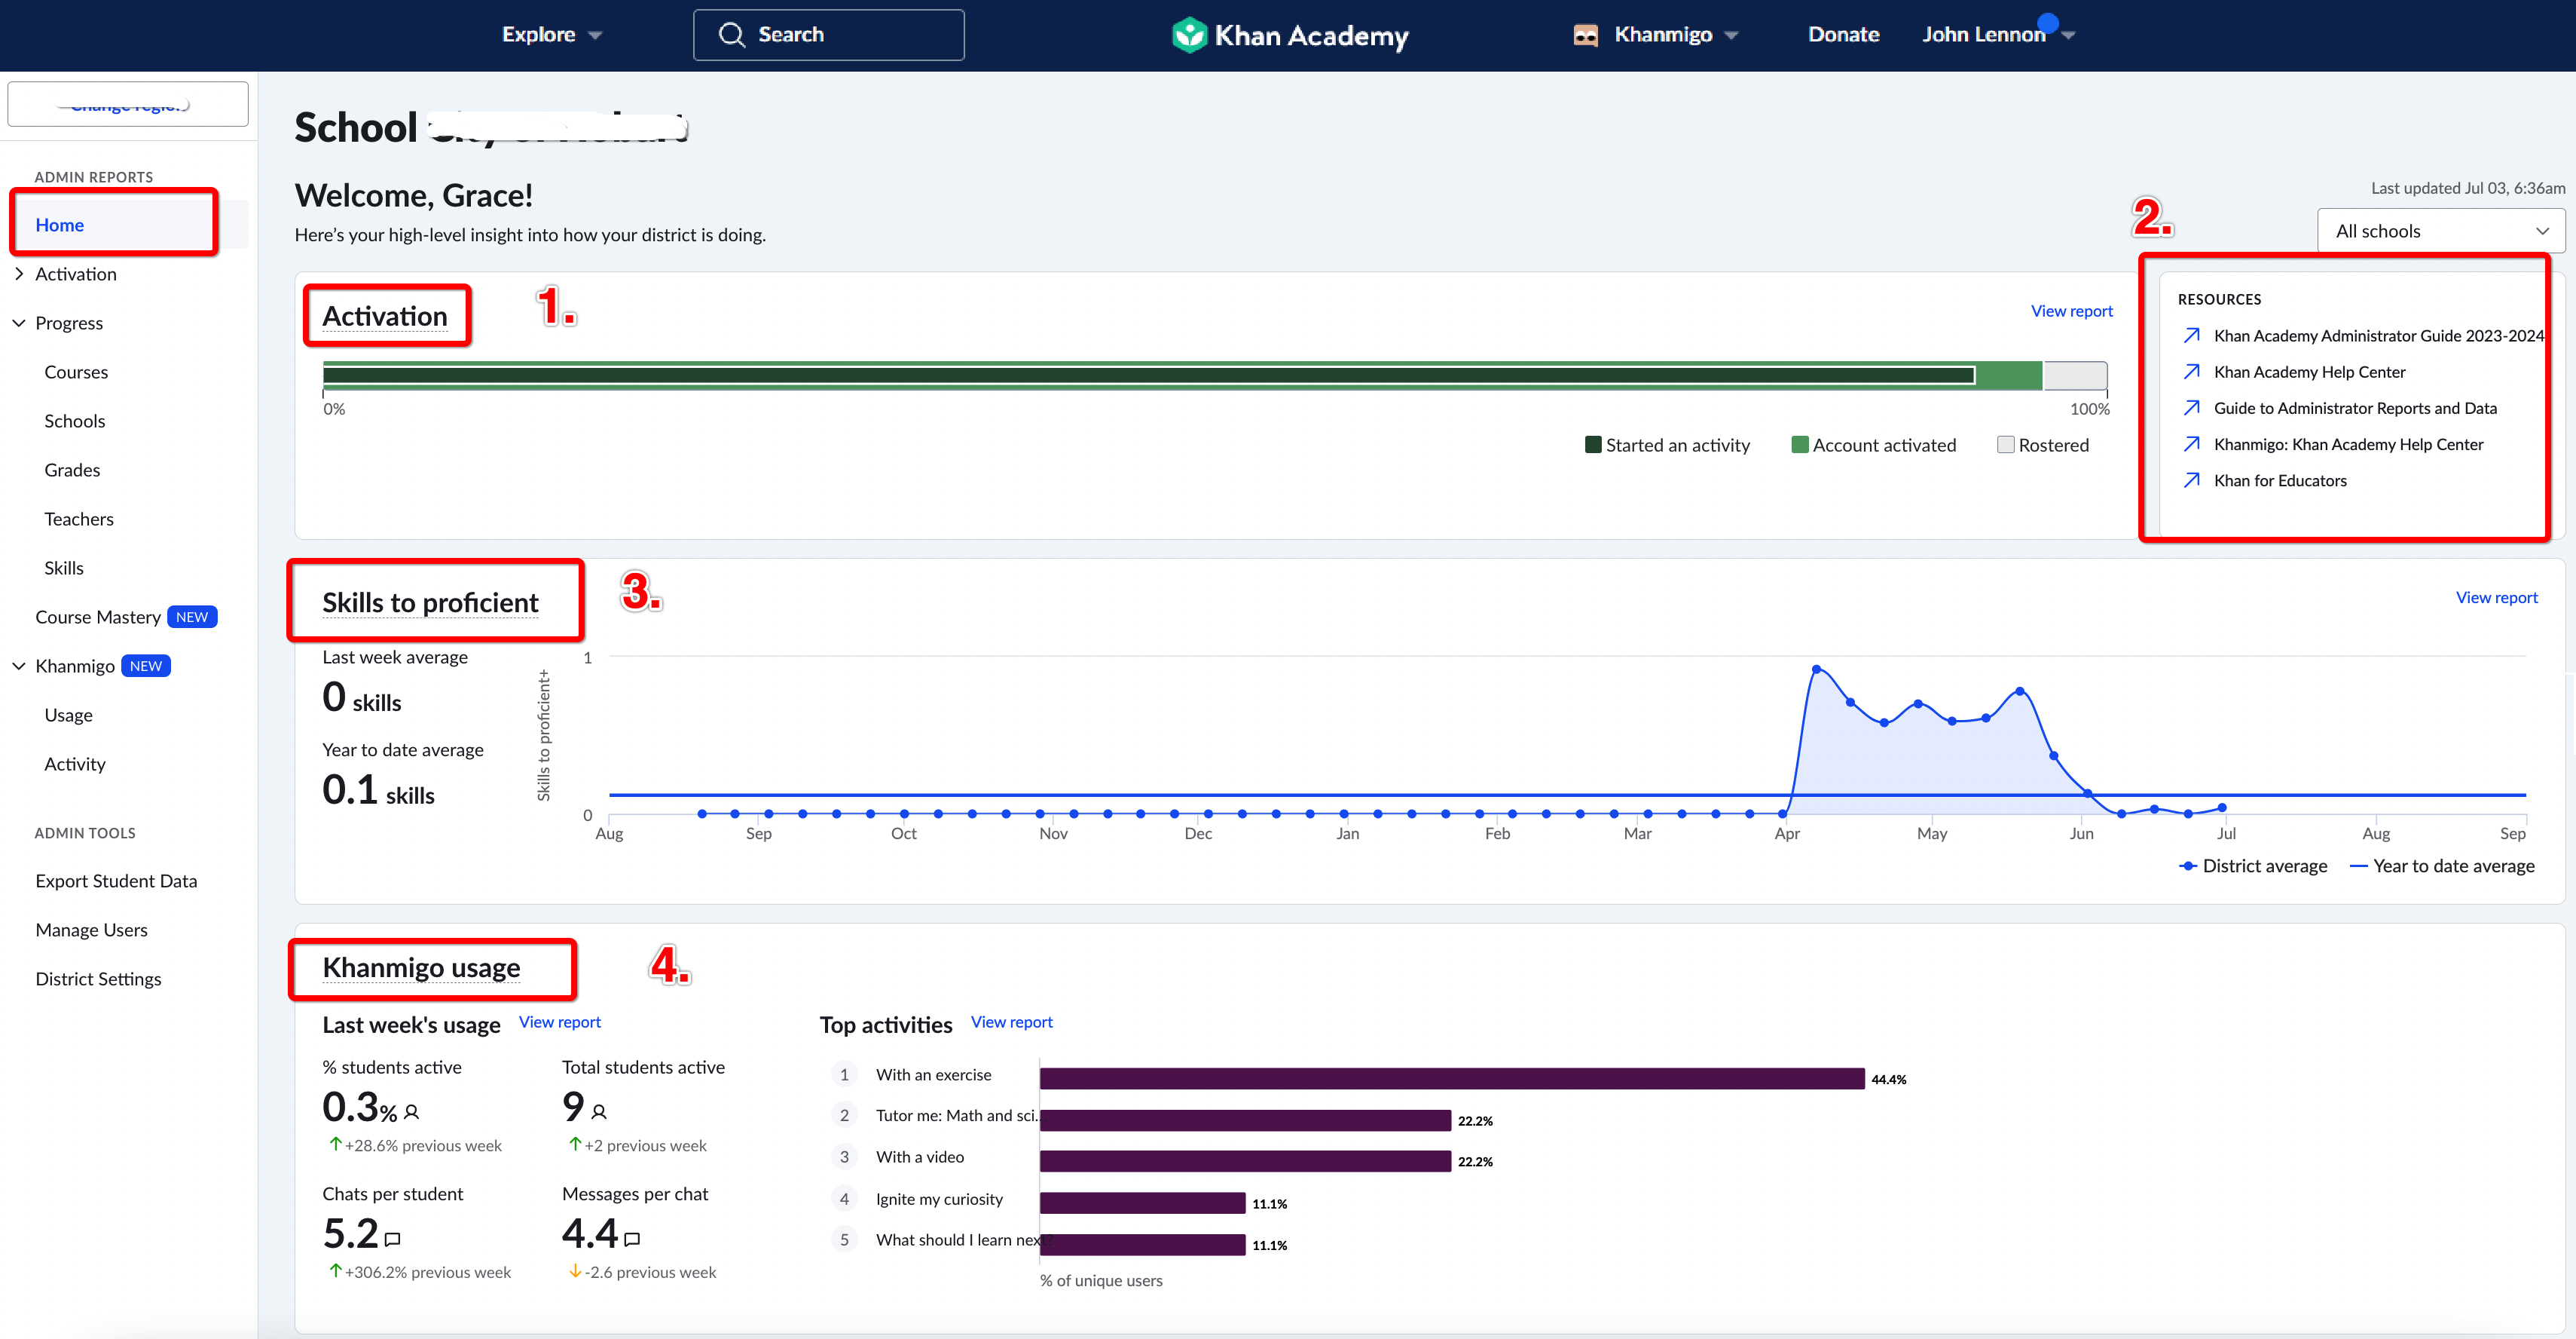Open Course Mastery in the sidebar
This screenshot has height=1339, width=2576.
tap(98, 617)
